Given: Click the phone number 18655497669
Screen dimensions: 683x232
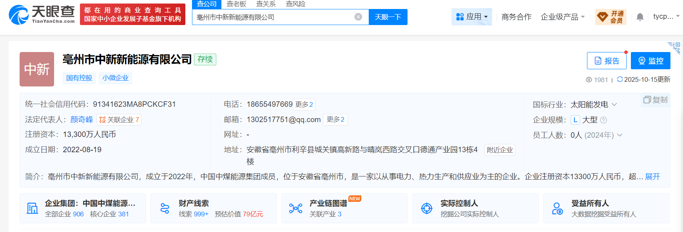Looking at the screenshot, I should click(x=270, y=104).
